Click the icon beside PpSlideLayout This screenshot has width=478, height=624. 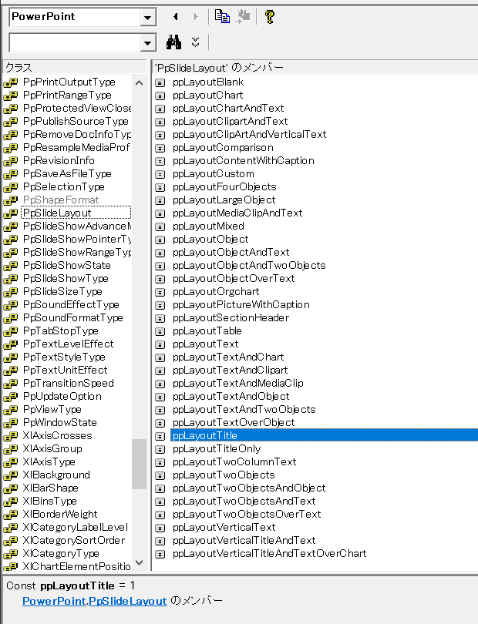tap(11, 213)
